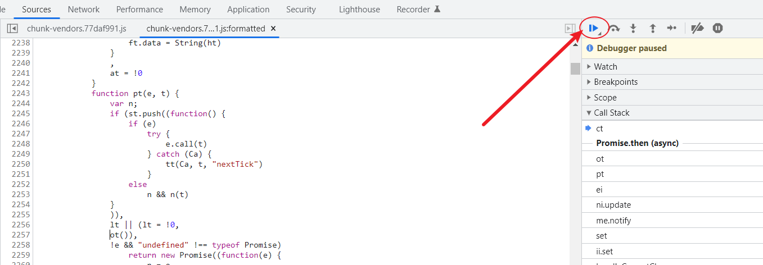The width and height of the screenshot is (763, 265).
Task: Click the Debugger paused info icon
Action: coord(590,48)
